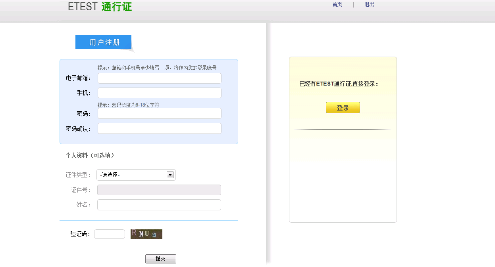Click the 密码 password field
Image resolution: width=495 pixels, height=267 pixels.
click(159, 113)
